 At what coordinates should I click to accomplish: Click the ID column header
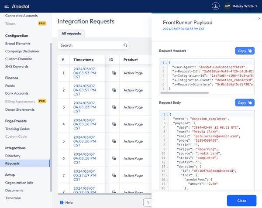pyautogui.click(x=111, y=60)
